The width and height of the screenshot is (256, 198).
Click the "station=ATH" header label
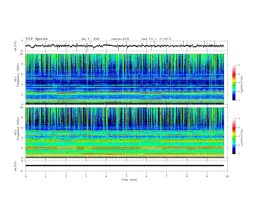pyautogui.click(x=120, y=39)
